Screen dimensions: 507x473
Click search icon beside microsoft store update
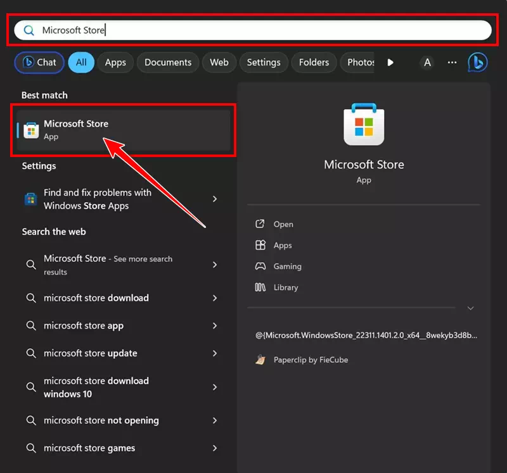31,353
